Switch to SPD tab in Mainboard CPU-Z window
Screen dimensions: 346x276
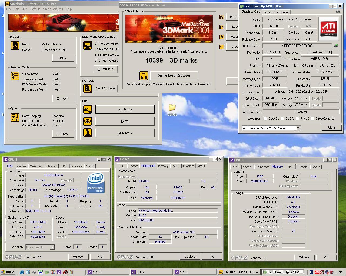176,166
